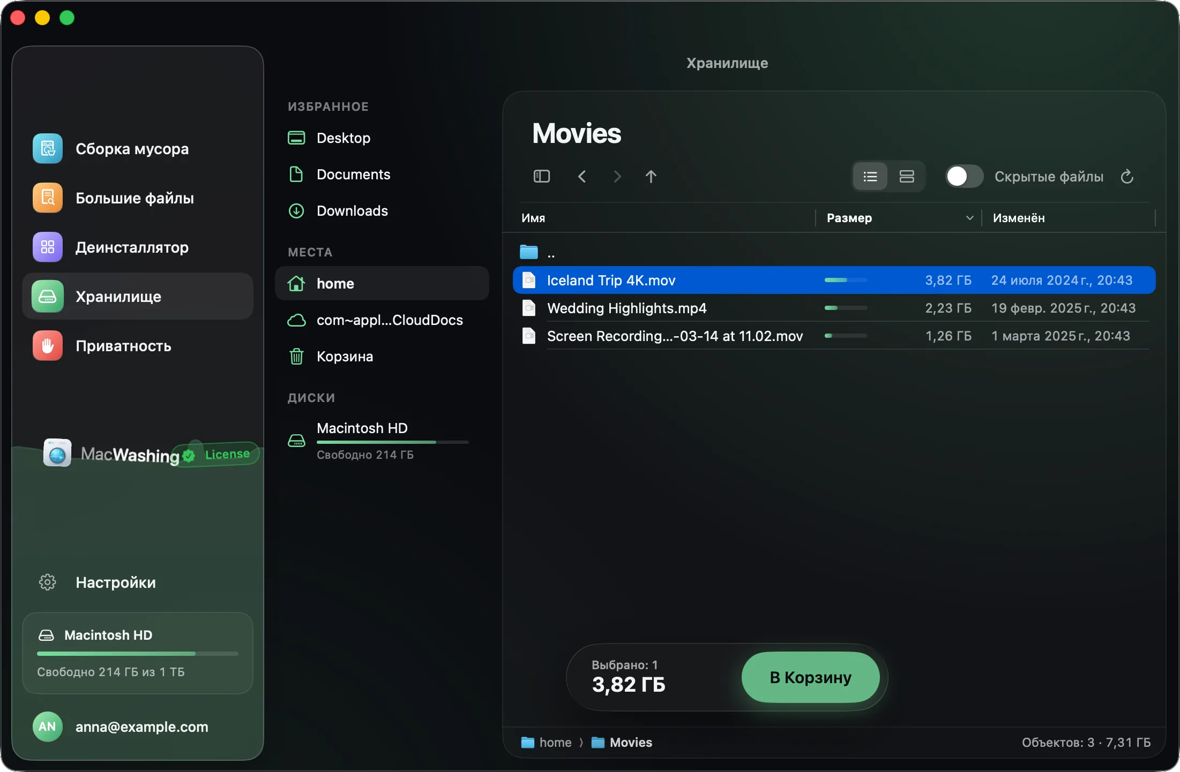1180x772 pixels.
Task: Click anna@example.com account label
Action: point(142,726)
